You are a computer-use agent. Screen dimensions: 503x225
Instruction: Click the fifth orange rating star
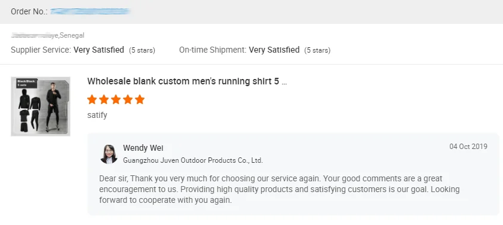tap(140, 99)
